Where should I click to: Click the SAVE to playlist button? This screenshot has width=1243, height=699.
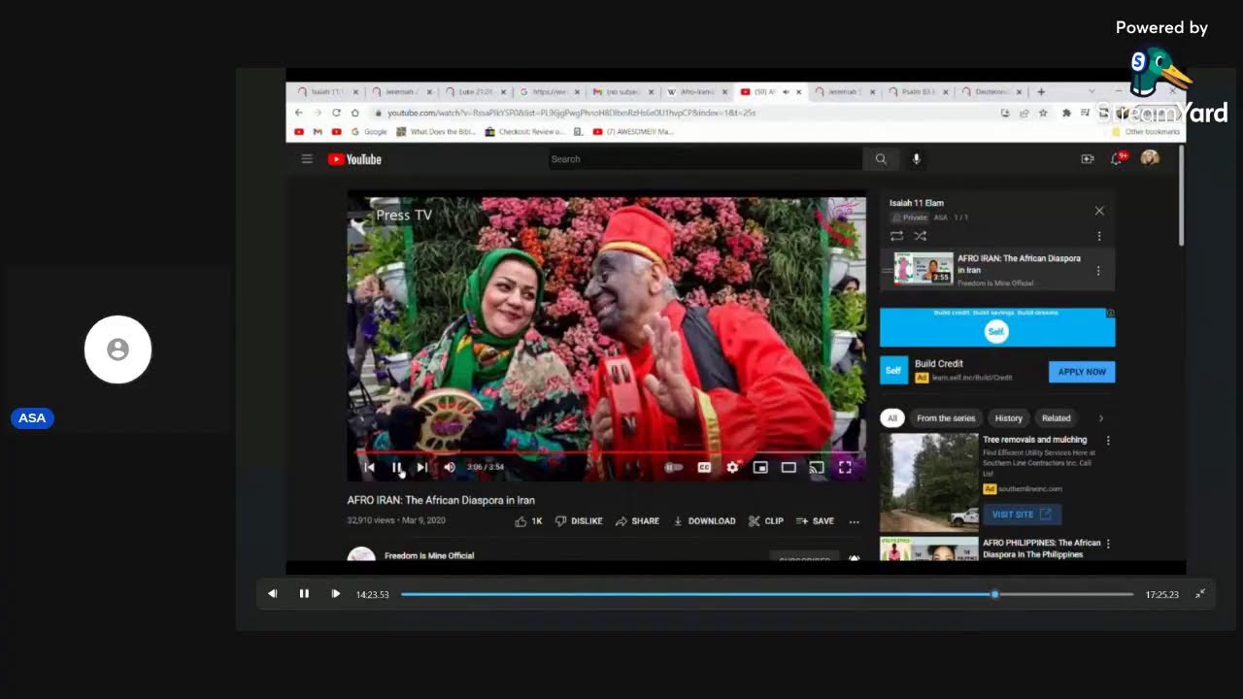tap(815, 521)
